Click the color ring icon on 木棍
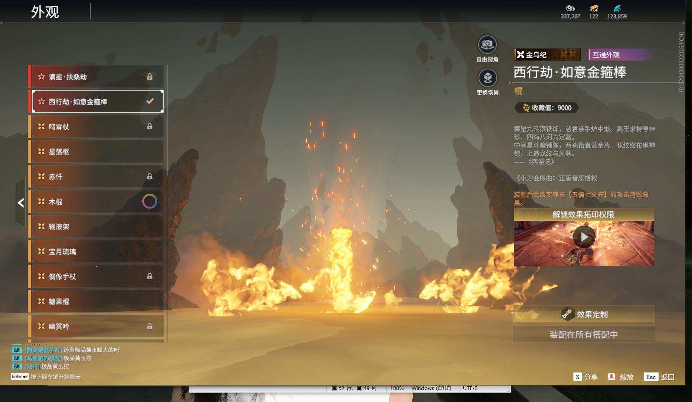The height and width of the screenshot is (402, 692). (149, 201)
